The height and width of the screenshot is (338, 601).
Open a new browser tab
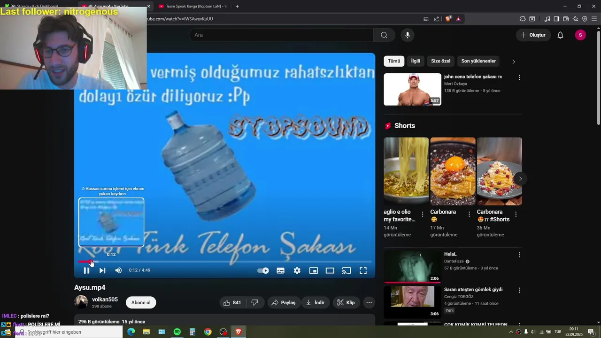click(237, 6)
